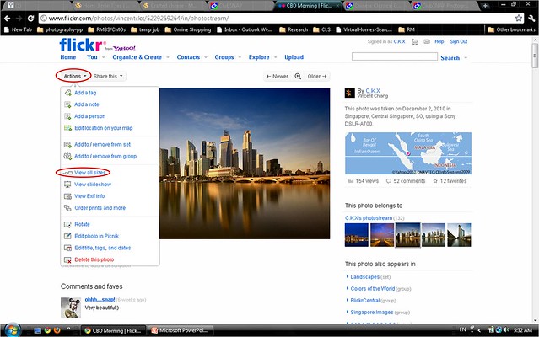Click the magnifier zoom icon between Newer and Older
The image size is (539, 337).
(x=298, y=76)
